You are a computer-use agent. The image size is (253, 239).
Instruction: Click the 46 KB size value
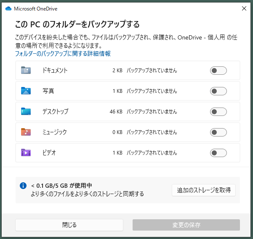[116, 112]
